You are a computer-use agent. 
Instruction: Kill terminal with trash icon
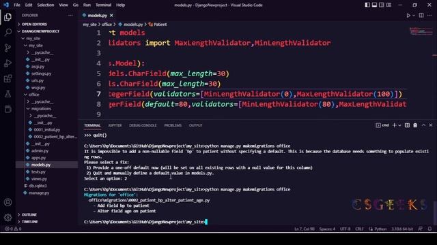[x=415, y=125]
